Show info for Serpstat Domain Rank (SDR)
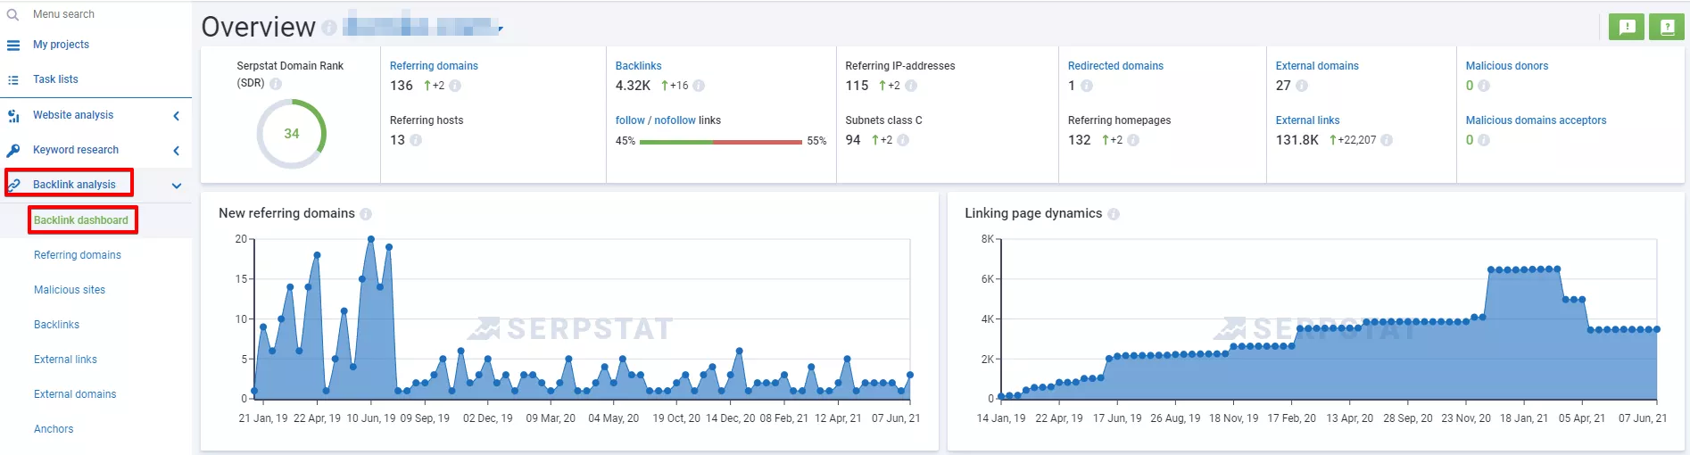The image size is (1690, 455). click(276, 83)
